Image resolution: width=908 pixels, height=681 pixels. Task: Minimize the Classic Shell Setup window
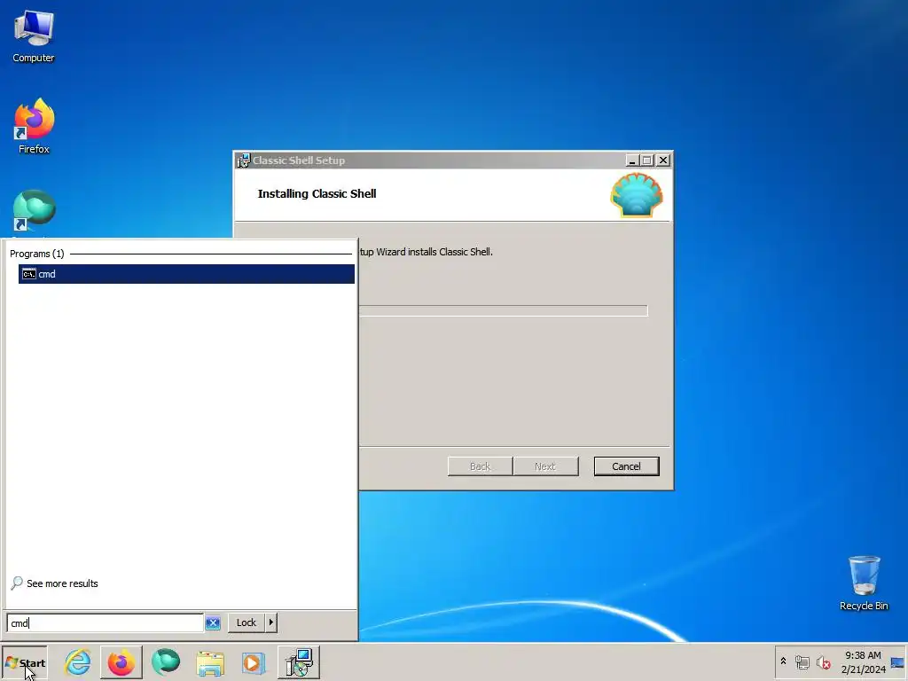click(x=632, y=160)
